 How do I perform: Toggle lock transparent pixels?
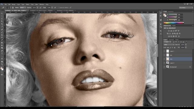pyautogui.click(x=168, y=48)
